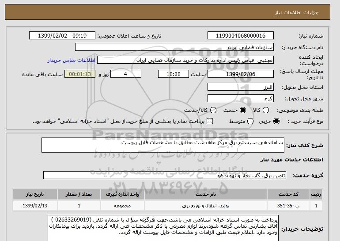Click the شرح کلی نیاز description box
This screenshot has height=241, width=340.
(x=163, y=145)
